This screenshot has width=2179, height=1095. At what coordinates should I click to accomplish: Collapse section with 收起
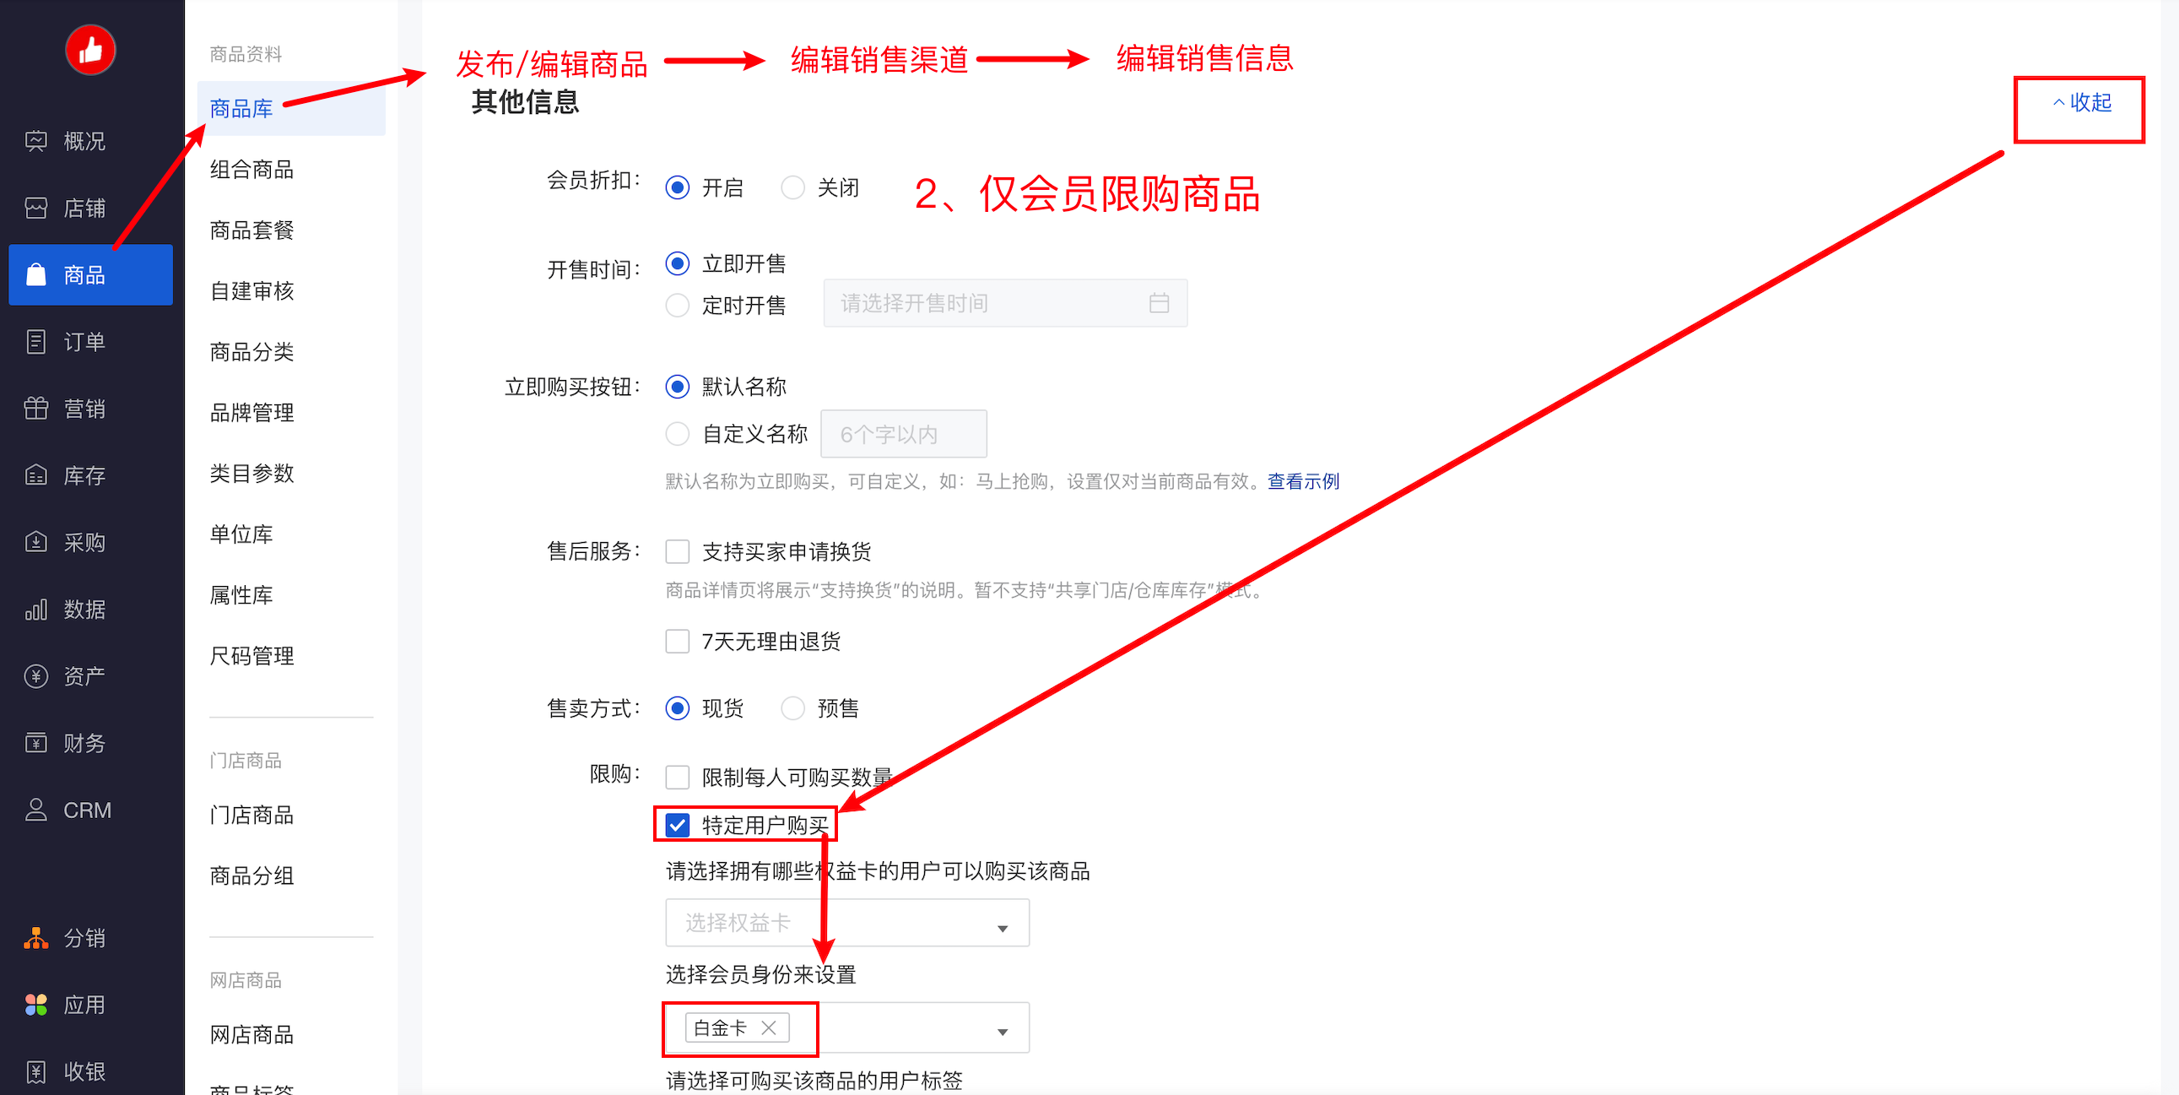[x=2082, y=102]
